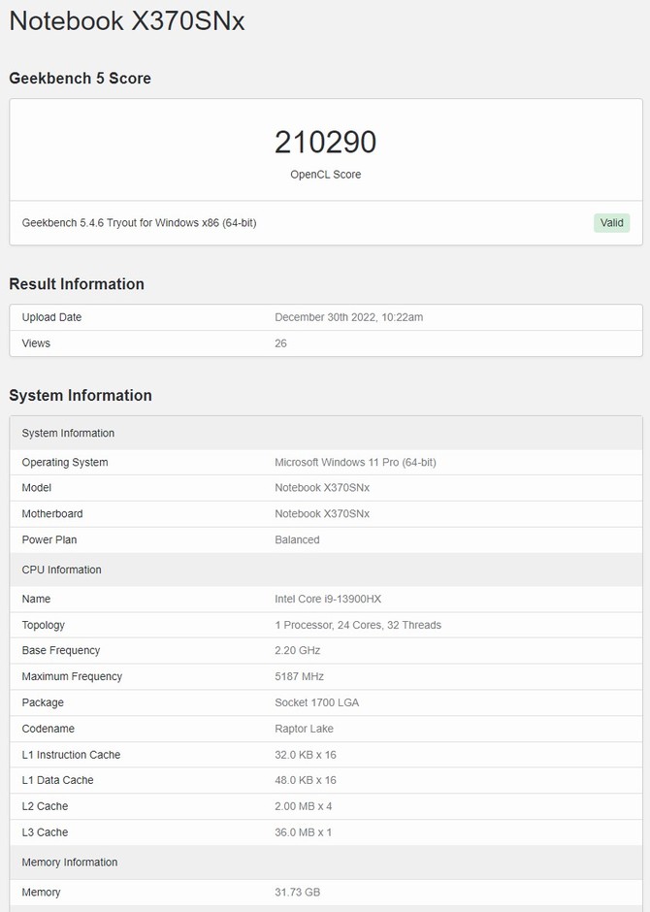Click the 'Memory' row label
This screenshot has width=650, height=912.
[x=42, y=893]
